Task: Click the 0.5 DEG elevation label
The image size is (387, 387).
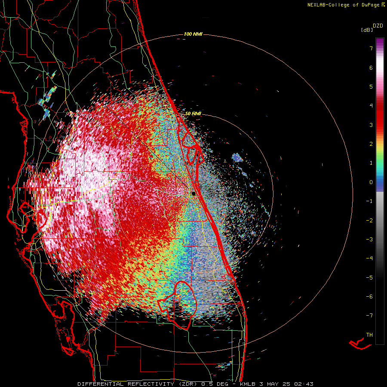Action: point(215,384)
